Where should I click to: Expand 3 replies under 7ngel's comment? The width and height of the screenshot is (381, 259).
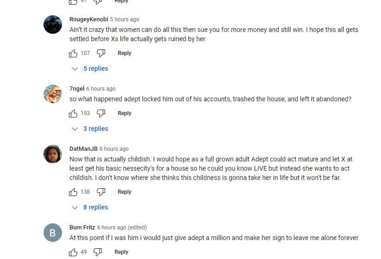[91, 129]
